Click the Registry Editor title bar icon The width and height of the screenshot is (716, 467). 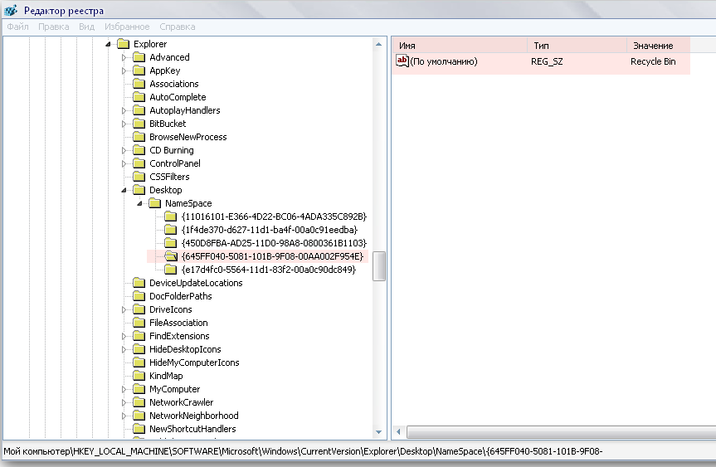click(11, 10)
